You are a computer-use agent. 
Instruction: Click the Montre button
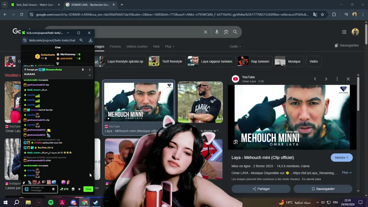pos(342,158)
